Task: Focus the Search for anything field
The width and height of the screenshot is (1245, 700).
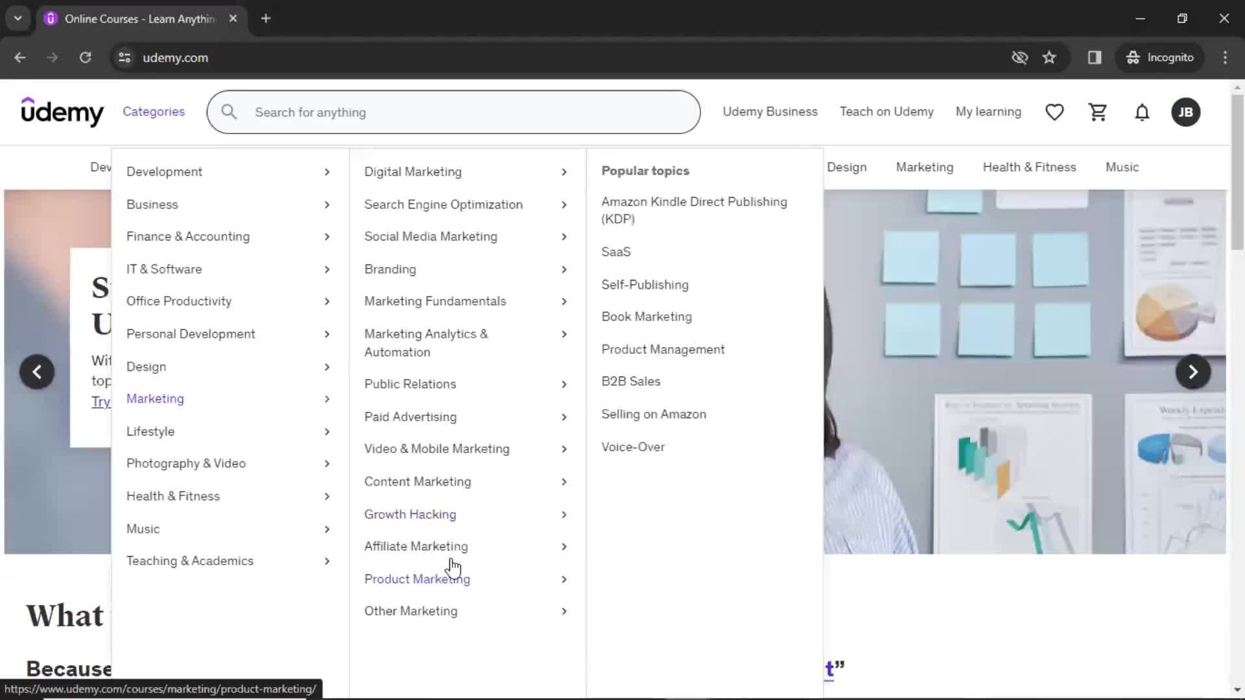Action: (453, 112)
